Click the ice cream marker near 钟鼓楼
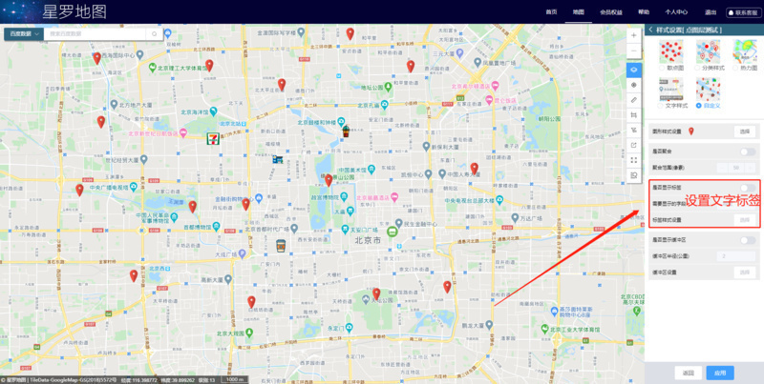Screen dimensions: 764x384 tap(346, 131)
